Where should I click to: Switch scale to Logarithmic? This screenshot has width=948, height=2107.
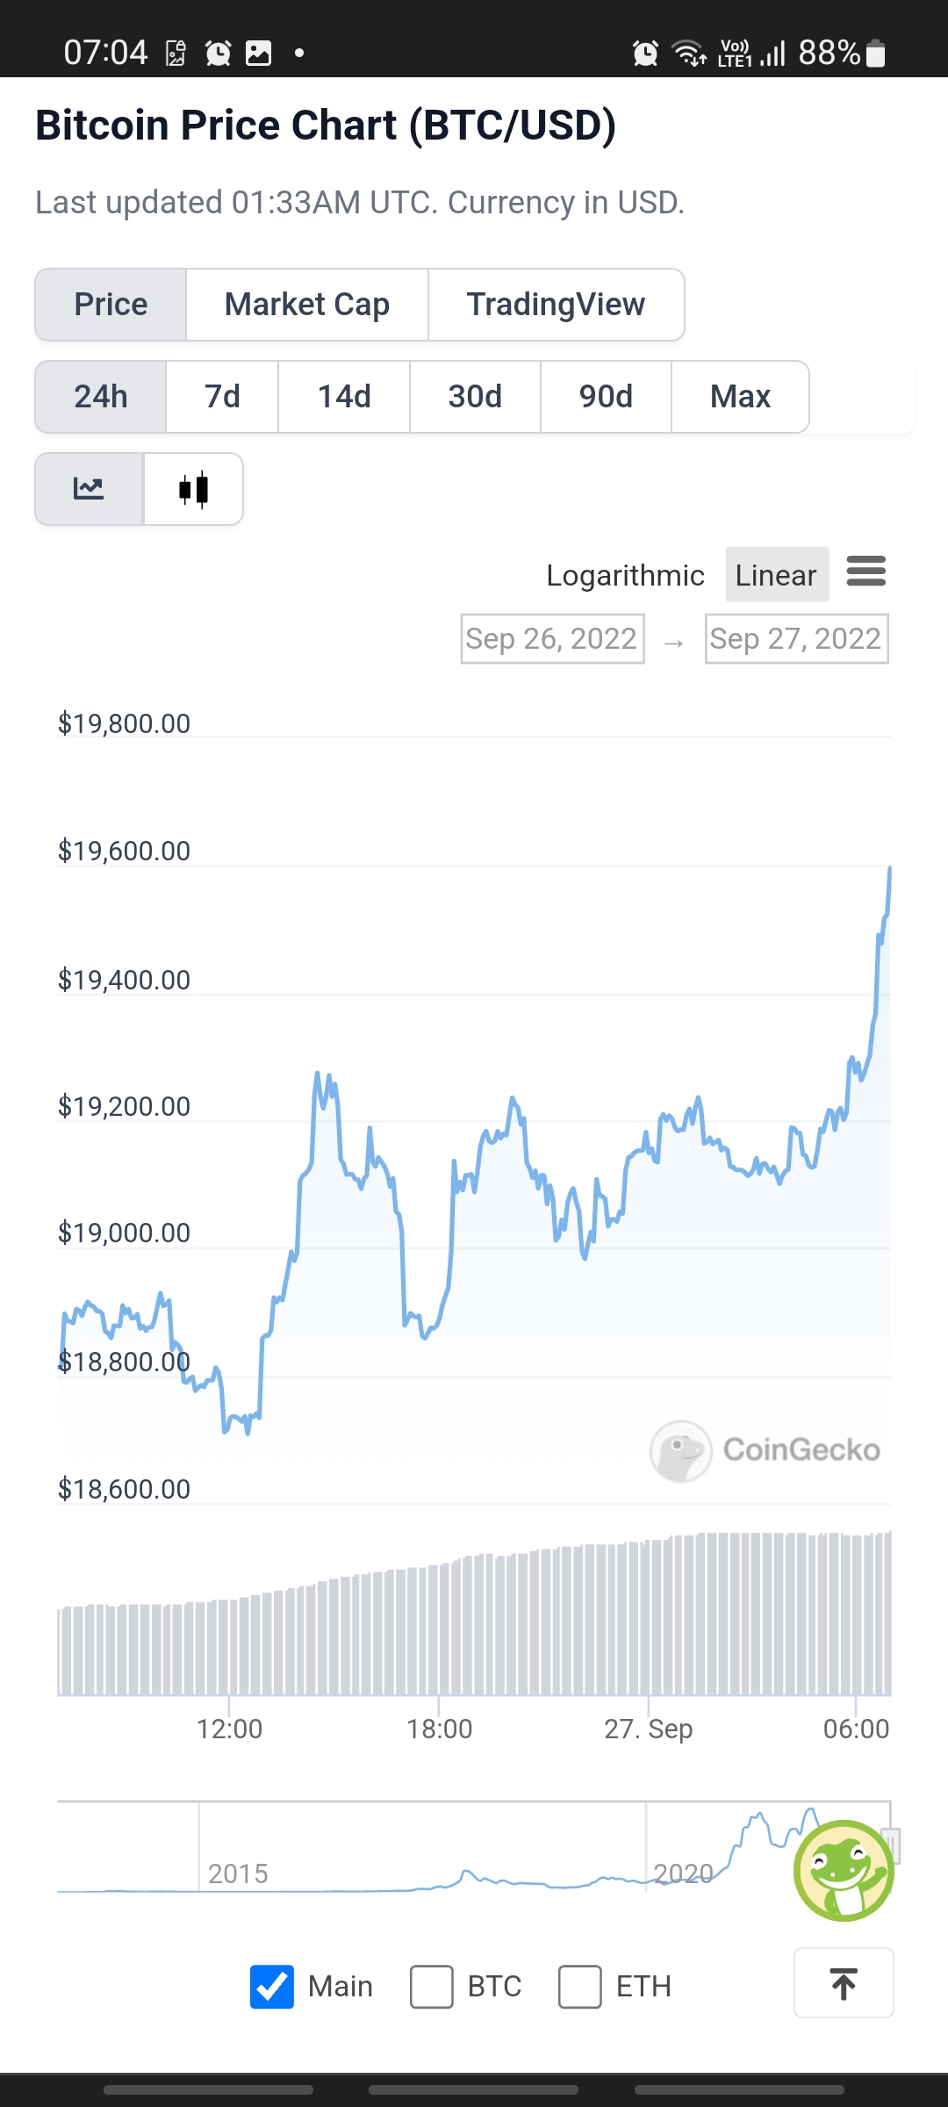(x=625, y=575)
